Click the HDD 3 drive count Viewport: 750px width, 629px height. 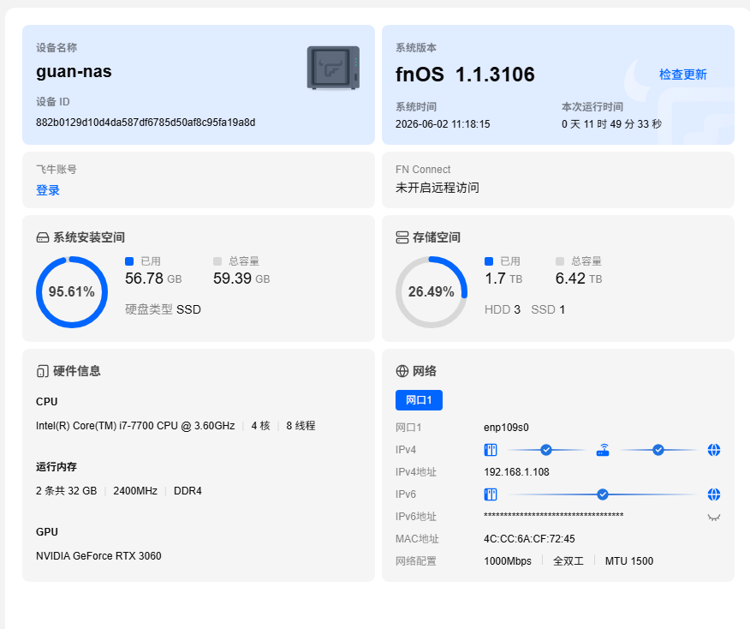coord(503,309)
